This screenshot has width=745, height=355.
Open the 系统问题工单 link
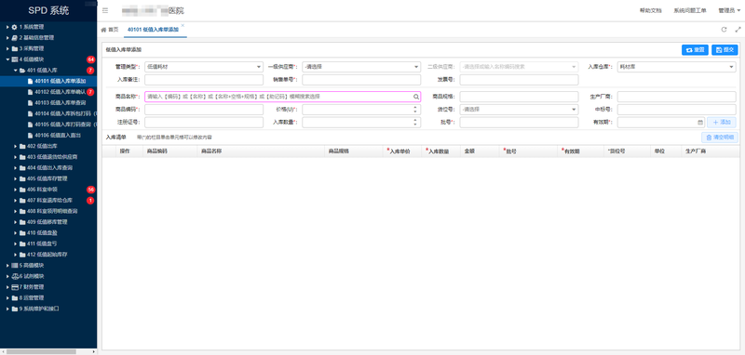tap(690, 11)
